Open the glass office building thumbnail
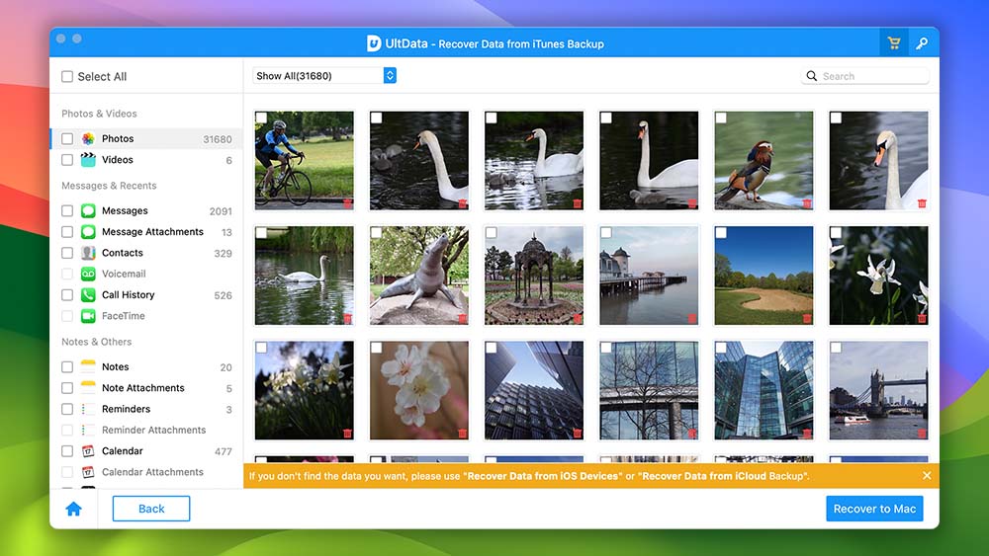The image size is (989, 556). click(x=764, y=390)
